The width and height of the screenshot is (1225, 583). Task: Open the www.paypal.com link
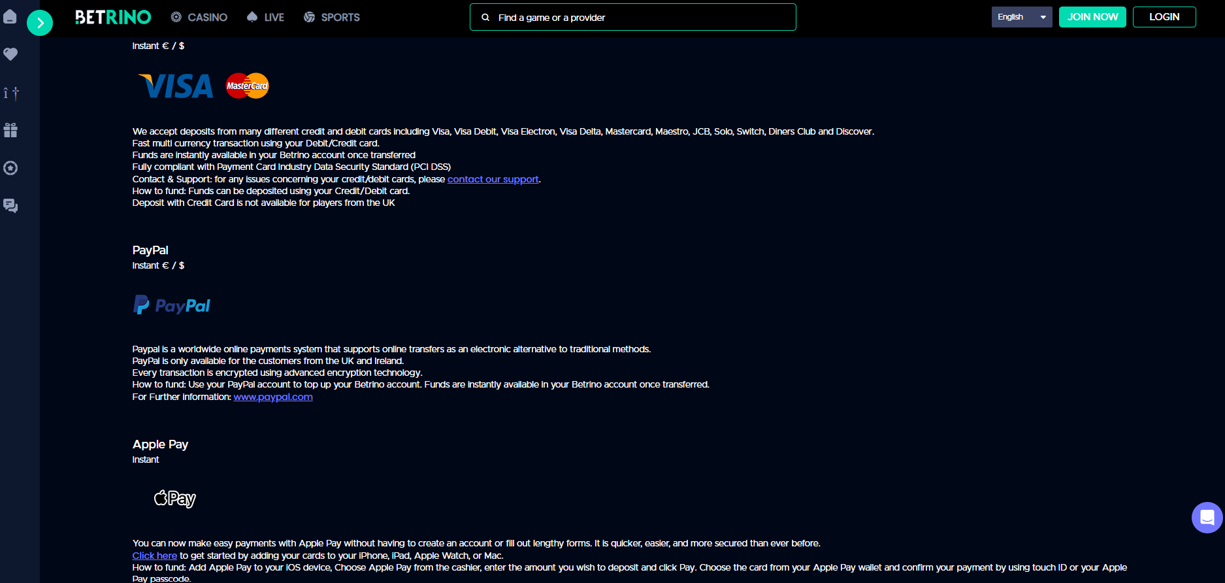tap(273, 397)
